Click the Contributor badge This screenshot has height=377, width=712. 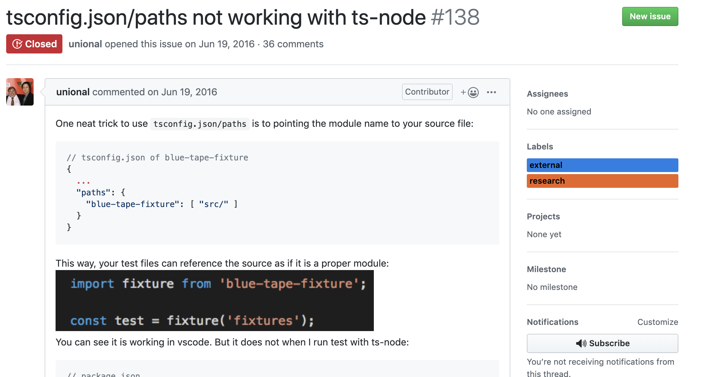[427, 92]
